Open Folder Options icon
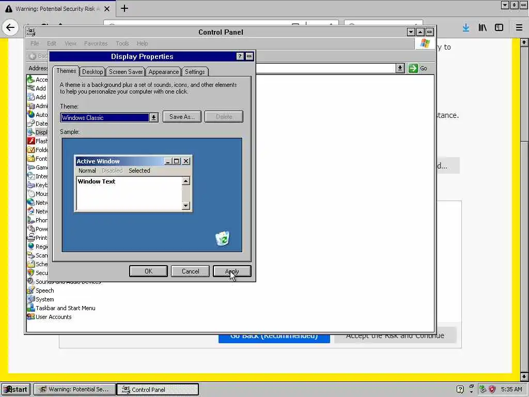 click(31, 149)
